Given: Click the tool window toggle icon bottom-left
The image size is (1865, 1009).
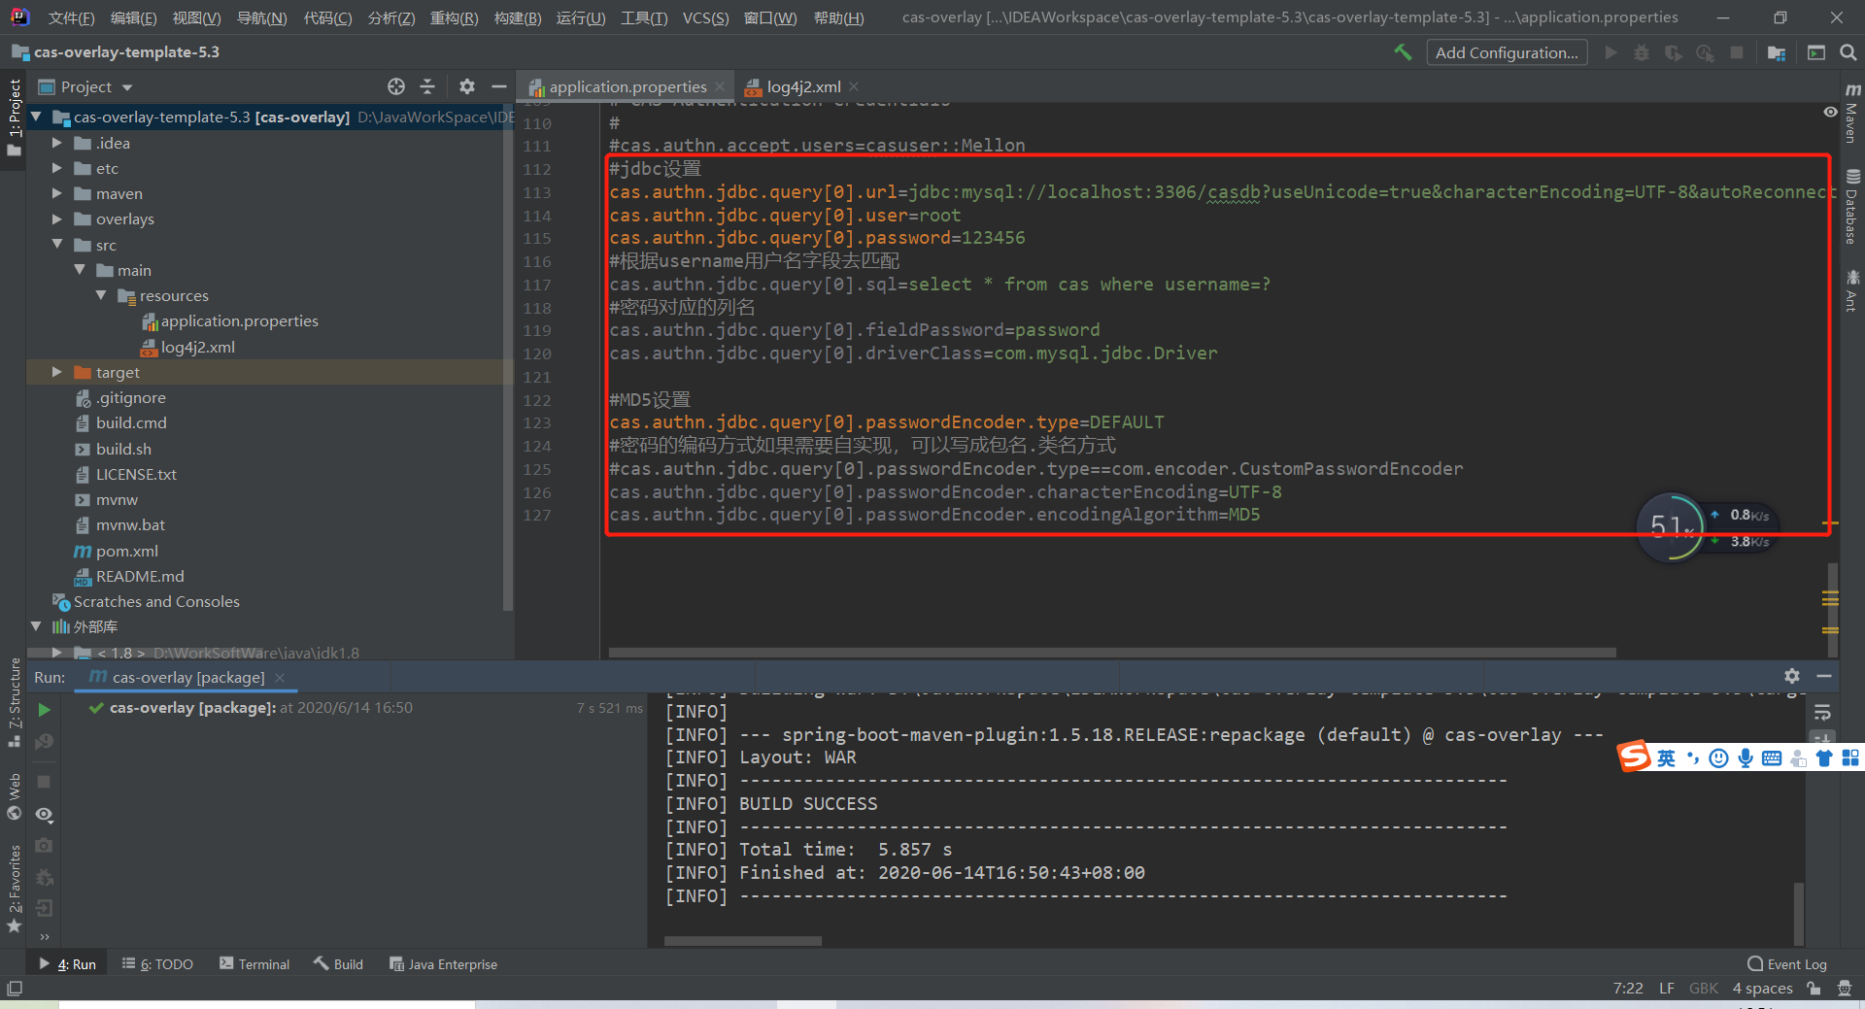Looking at the screenshot, I should coord(14,988).
